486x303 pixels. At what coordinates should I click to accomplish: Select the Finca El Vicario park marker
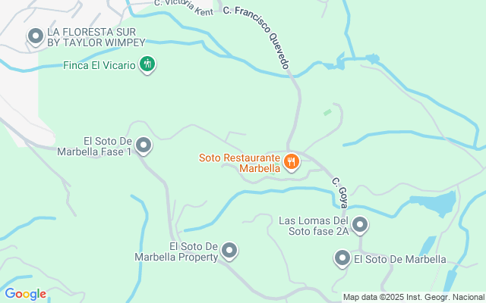[147, 64]
